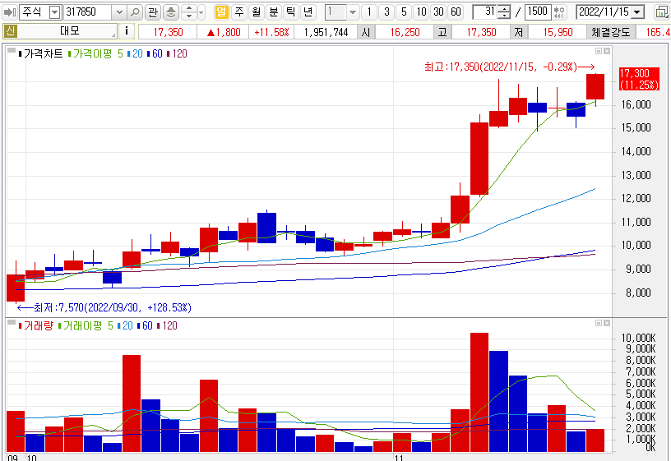Click the tallest red volume bar
The width and height of the screenshot is (671, 461).
tap(479, 392)
